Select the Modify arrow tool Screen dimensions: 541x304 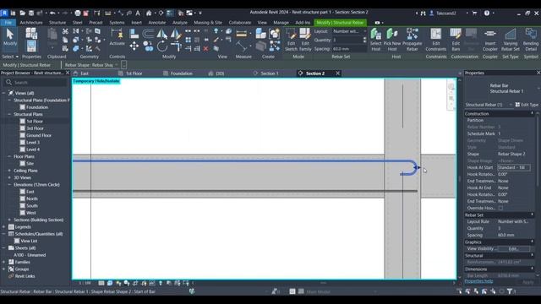click(x=9, y=37)
